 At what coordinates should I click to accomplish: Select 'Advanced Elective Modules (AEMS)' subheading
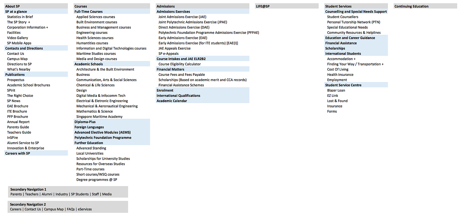112,132
